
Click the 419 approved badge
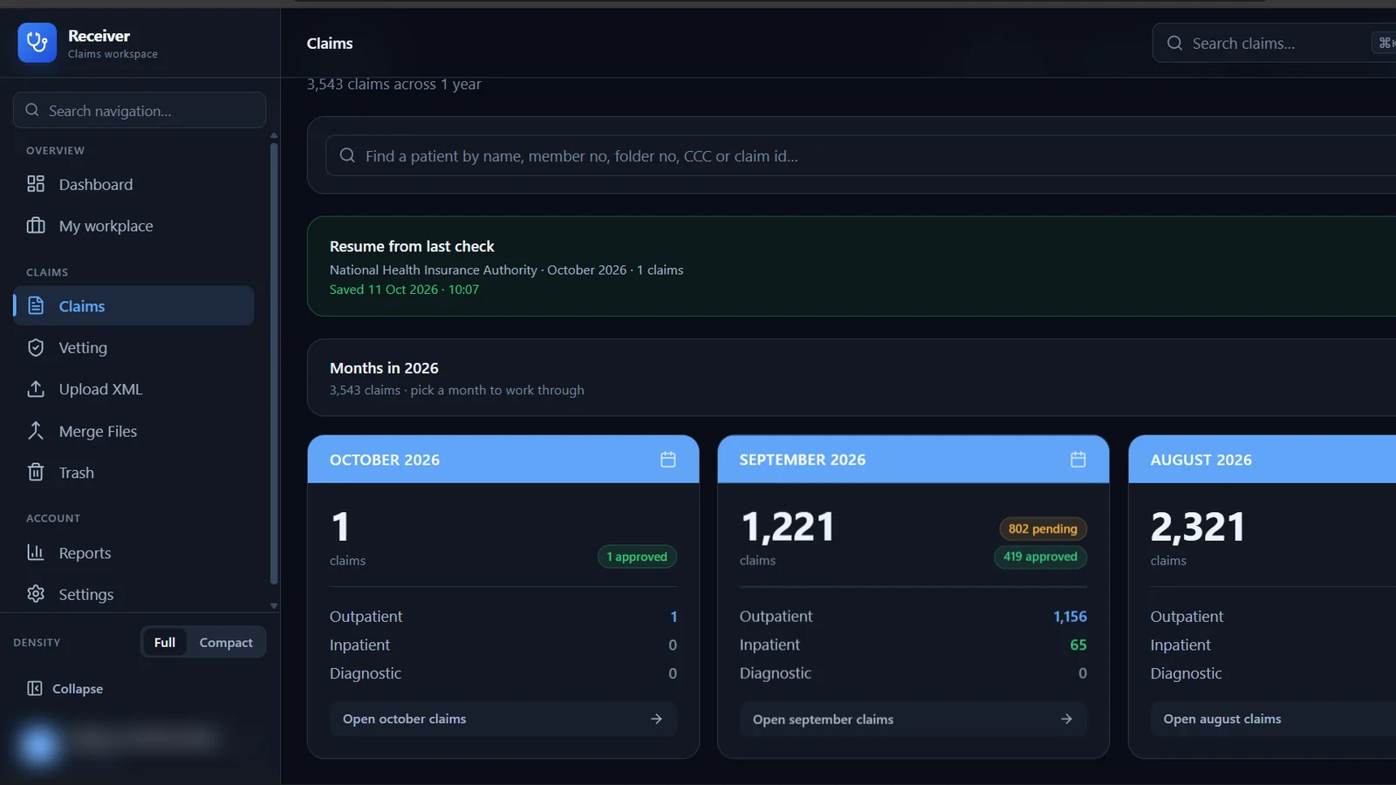point(1040,556)
